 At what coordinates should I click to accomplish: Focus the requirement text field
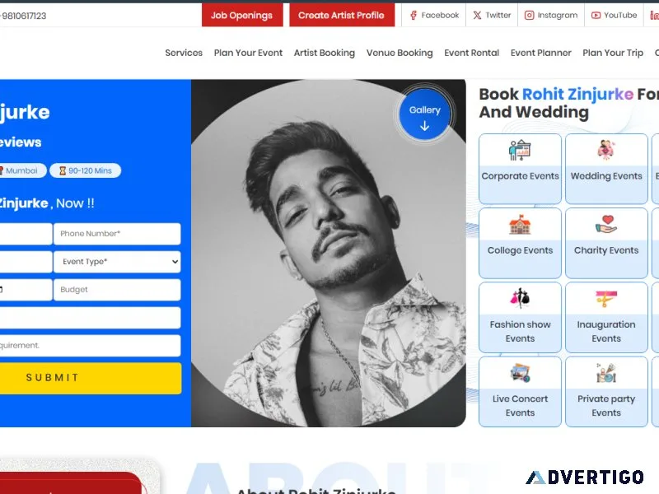(90, 345)
